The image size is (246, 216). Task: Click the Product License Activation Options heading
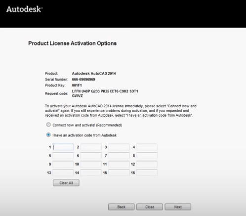73,43
